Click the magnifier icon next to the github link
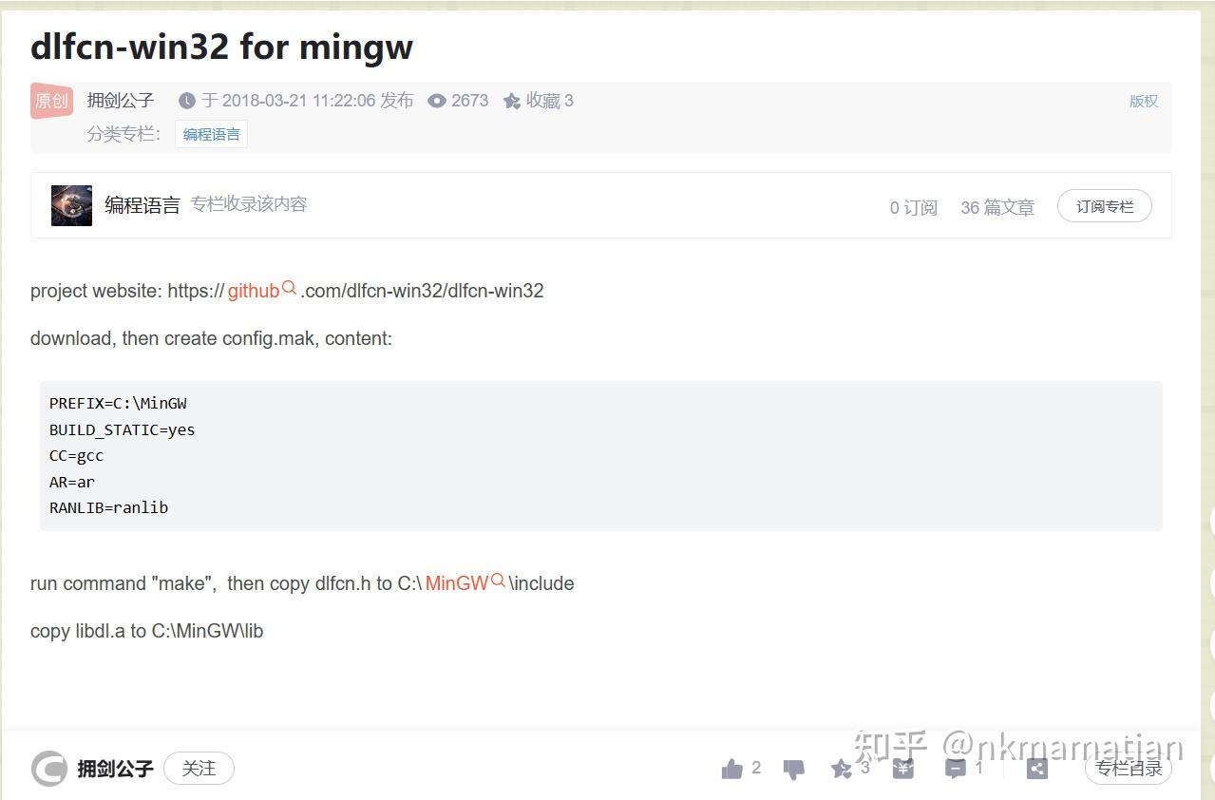 290,287
